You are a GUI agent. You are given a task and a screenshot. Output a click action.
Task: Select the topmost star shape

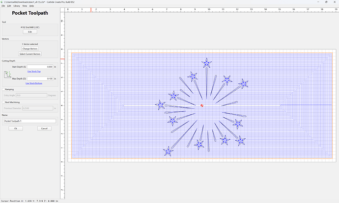point(207,63)
